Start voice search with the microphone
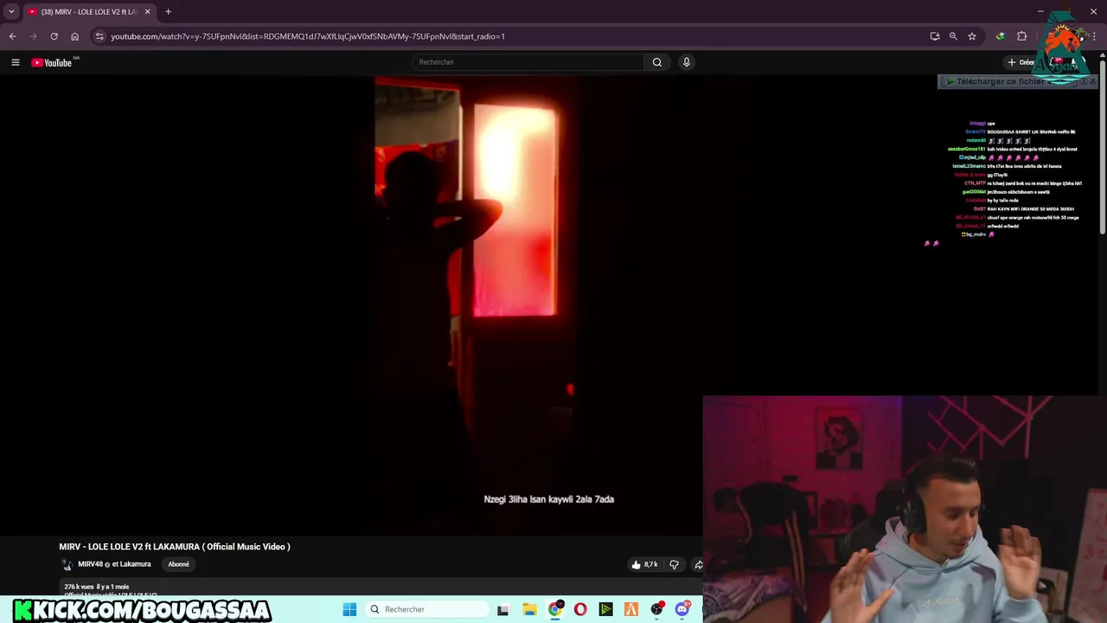The height and width of the screenshot is (623, 1107). (x=687, y=62)
